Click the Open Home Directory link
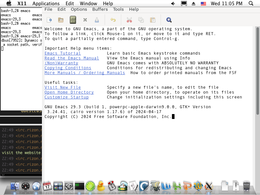260x195 pixels. point(69,92)
